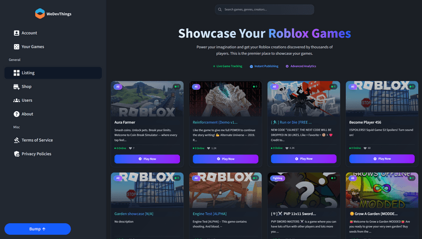Open the Account page icon

[16, 33]
